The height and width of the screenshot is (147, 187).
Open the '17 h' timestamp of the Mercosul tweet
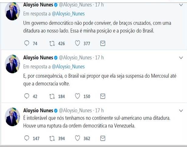point(99,58)
